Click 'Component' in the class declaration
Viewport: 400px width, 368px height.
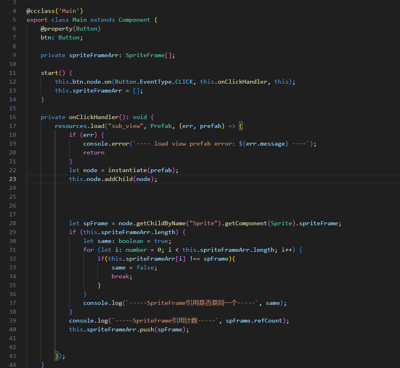click(134, 20)
